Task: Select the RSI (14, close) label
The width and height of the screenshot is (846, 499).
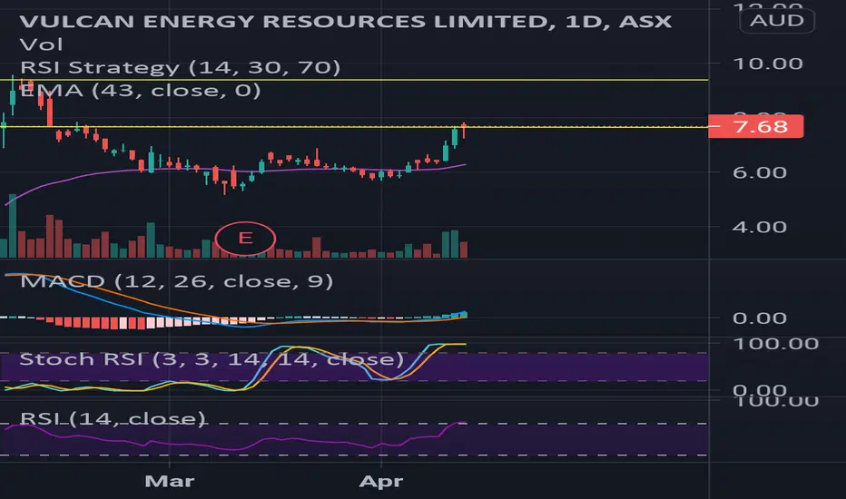Action: [113, 418]
